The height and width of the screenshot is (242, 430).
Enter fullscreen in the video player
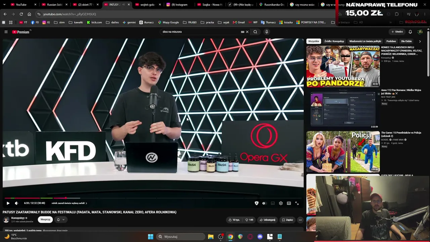(297, 203)
